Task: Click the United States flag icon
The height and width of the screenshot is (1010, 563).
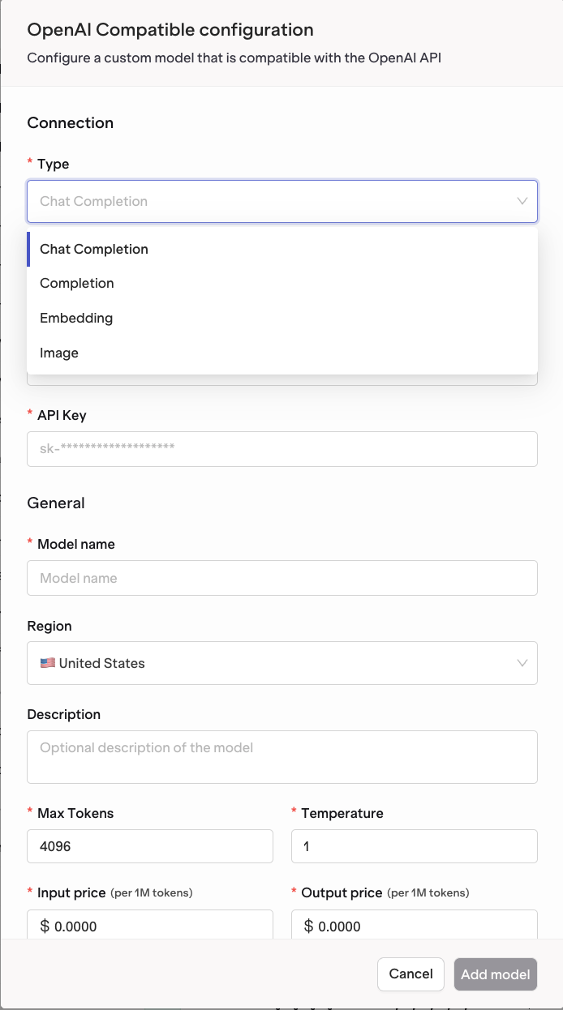Action: coord(47,662)
